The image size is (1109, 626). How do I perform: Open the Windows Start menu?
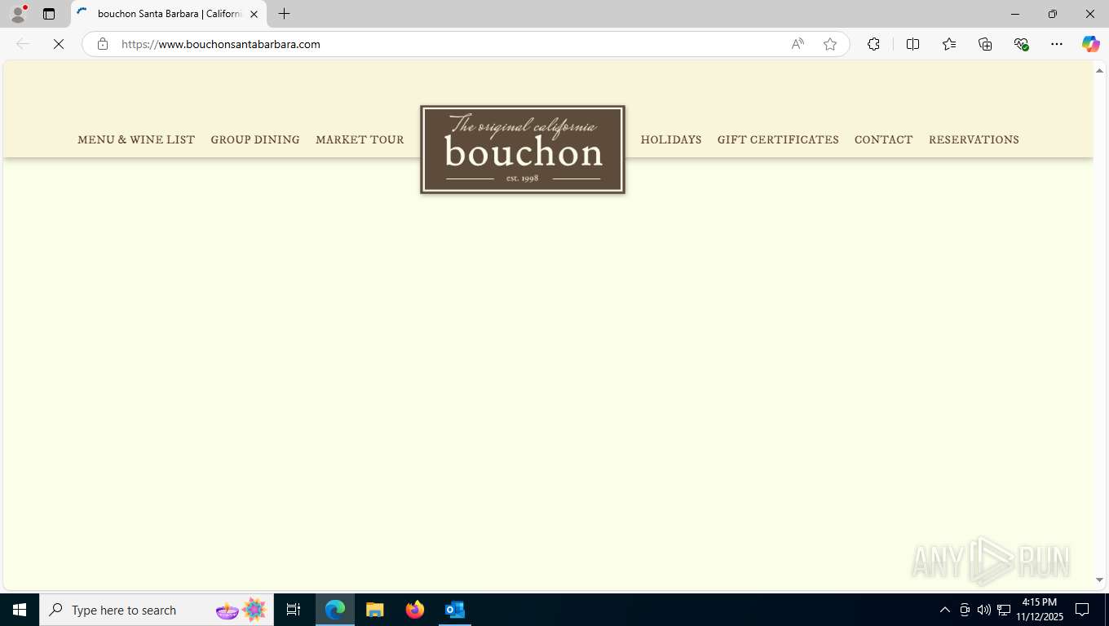click(x=20, y=610)
